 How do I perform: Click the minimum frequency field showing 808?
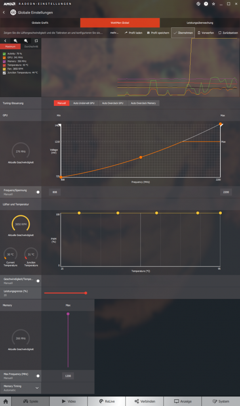(55, 192)
